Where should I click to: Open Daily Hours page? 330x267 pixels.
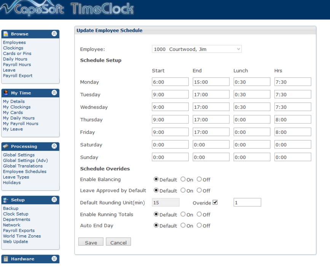point(15,59)
